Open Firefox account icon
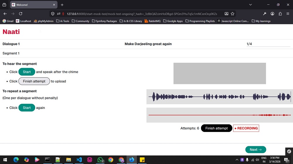Screen dimensions: 293x164 click(x=272, y=14)
